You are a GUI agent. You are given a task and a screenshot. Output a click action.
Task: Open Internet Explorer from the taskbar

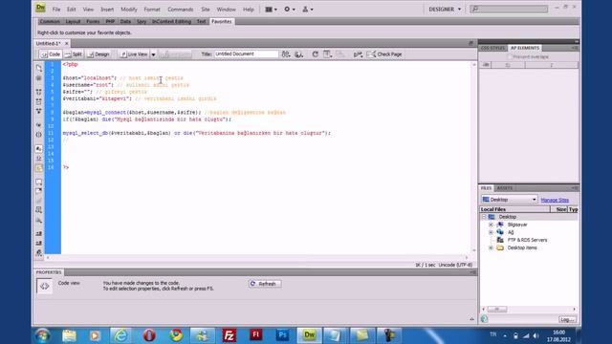pos(121,335)
